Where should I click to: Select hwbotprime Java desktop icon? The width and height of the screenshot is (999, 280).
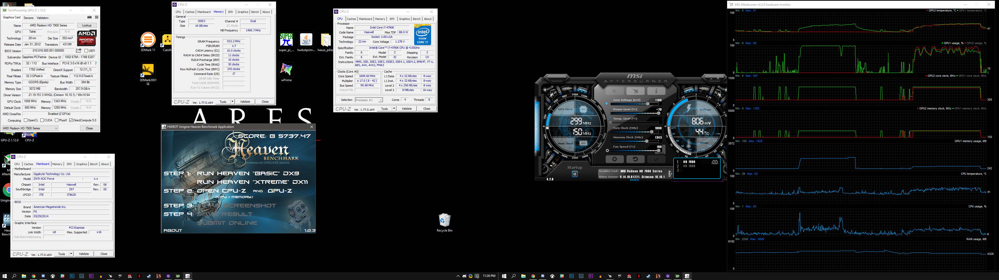[x=306, y=42]
